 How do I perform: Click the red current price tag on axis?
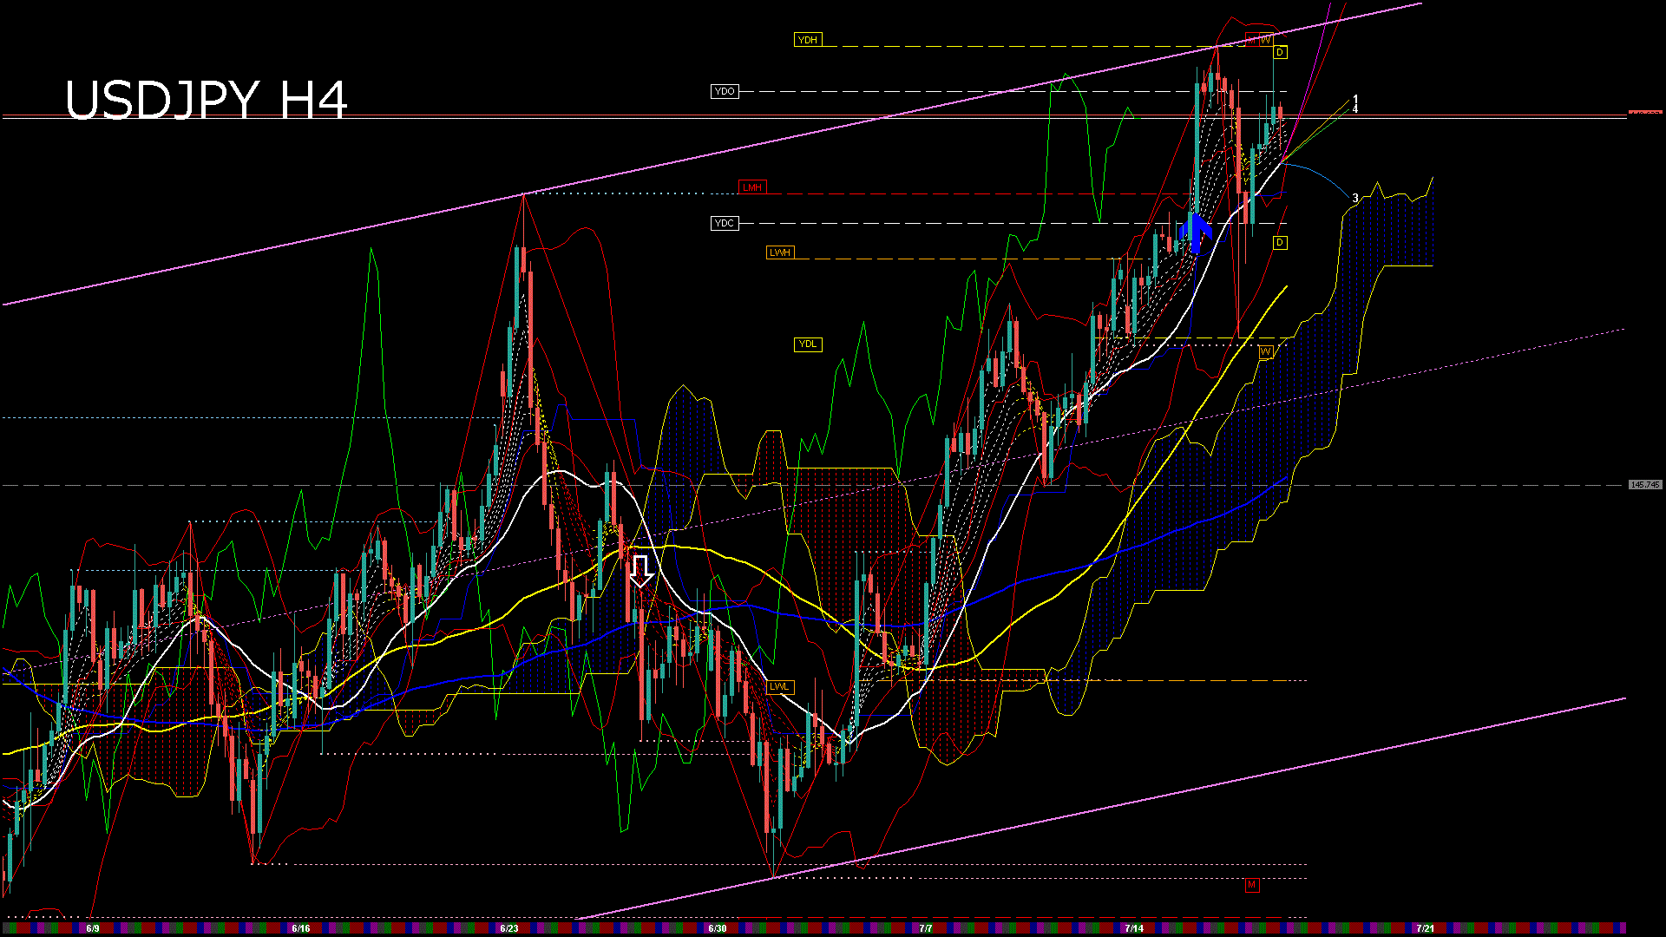click(x=1645, y=113)
